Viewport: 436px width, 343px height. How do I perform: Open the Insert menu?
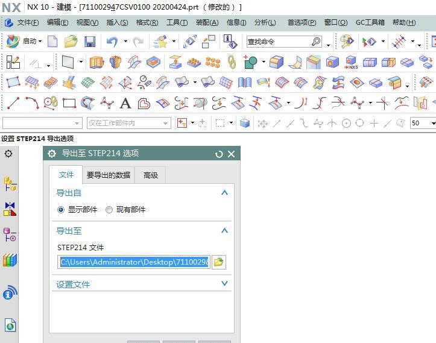118,22
